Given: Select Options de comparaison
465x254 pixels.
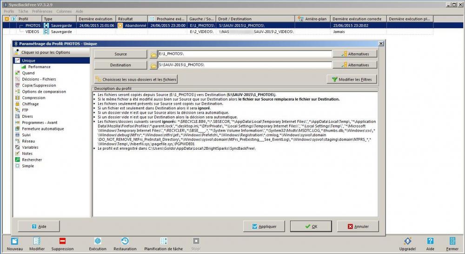Looking at the screenshot, I should tap(44, 92).
